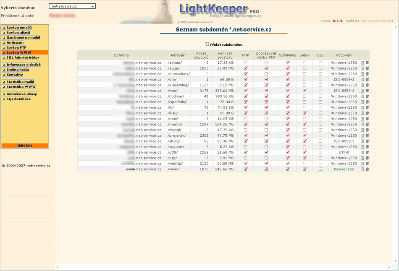Click the edit icon for the /admin/ row

coord(362,63)
